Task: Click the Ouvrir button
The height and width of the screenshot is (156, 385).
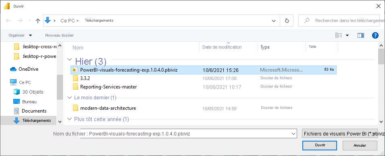Action: [320, 145]
